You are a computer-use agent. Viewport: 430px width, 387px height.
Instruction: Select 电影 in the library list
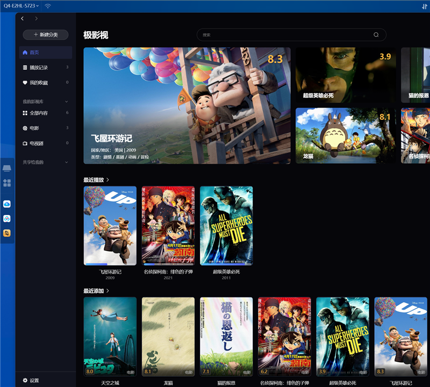[34, 128]
